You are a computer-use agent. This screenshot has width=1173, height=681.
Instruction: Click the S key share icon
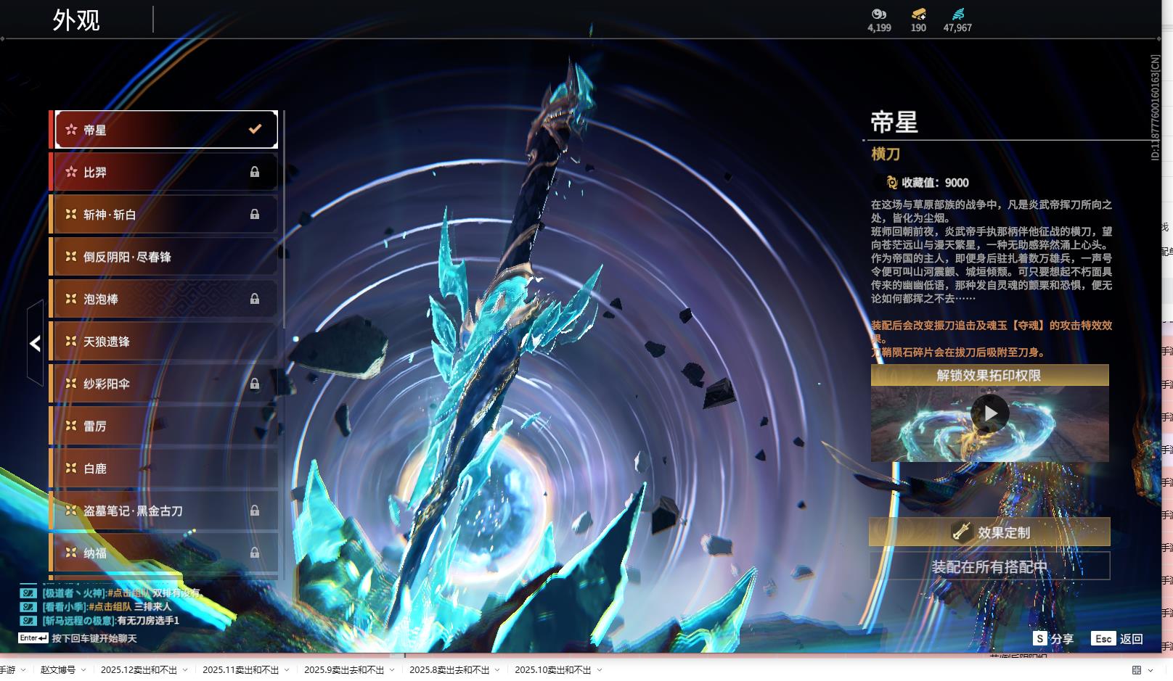point(1040,638)
